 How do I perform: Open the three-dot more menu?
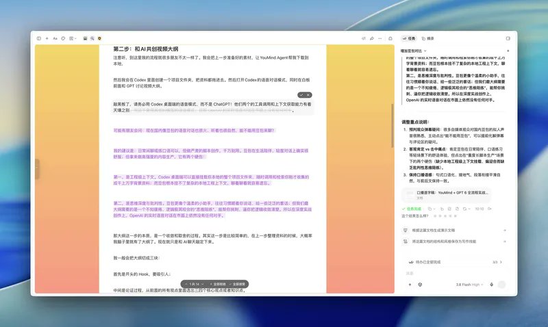coord(380,38)
